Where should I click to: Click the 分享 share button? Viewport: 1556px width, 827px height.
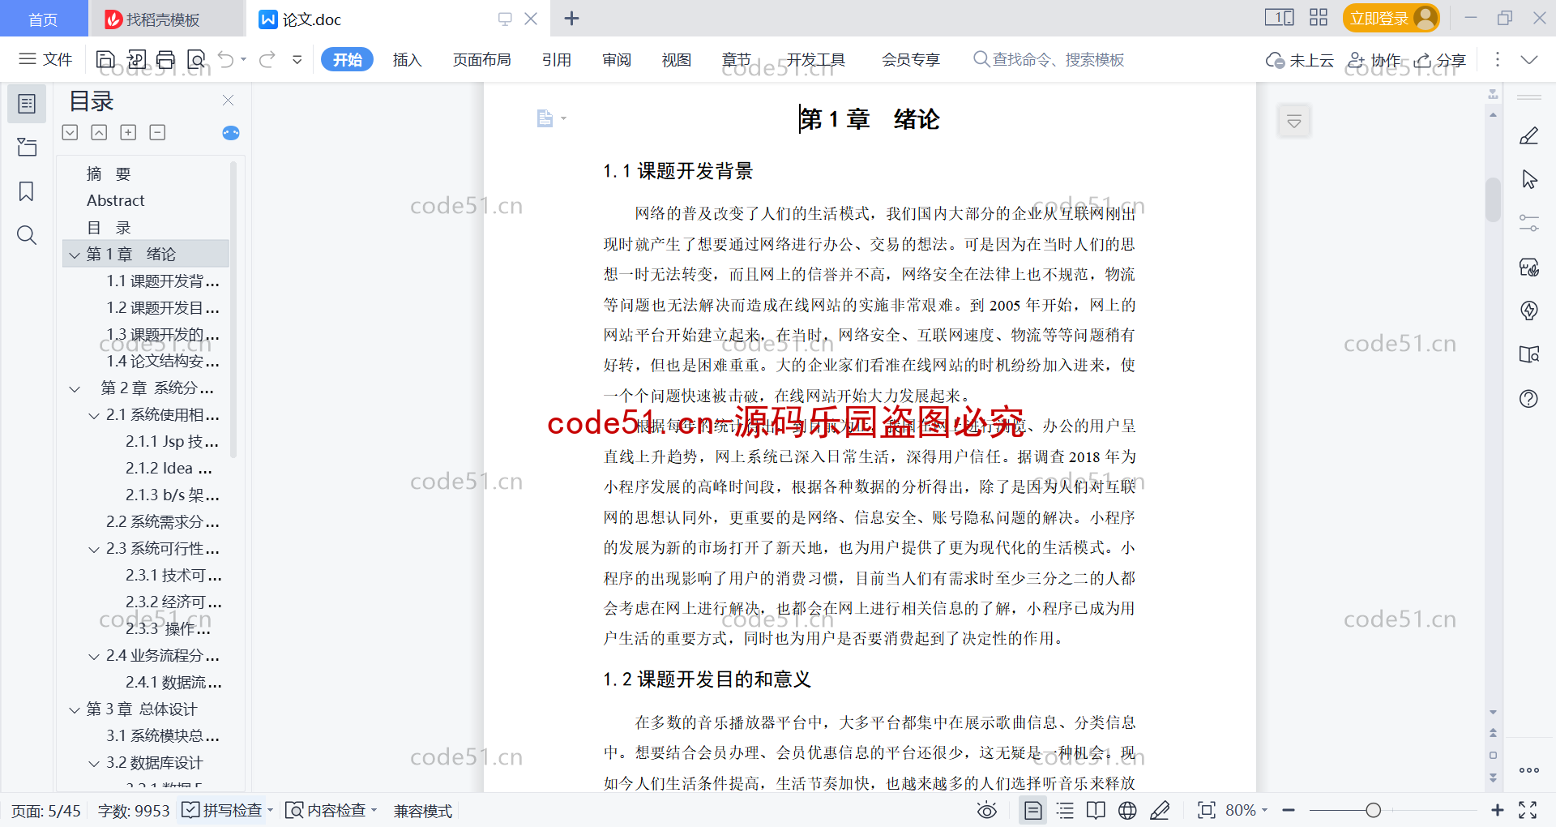click(1440, 60)
